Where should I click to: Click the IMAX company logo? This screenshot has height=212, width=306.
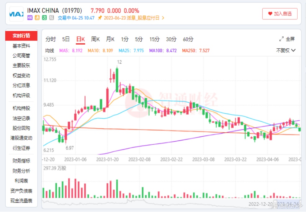pyautogui.click(x=16, y=14)
